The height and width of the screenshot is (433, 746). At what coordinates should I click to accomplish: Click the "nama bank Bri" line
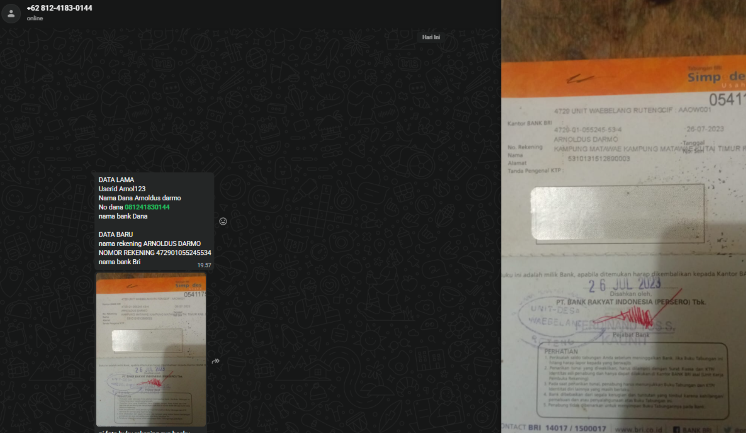(120, 262)
